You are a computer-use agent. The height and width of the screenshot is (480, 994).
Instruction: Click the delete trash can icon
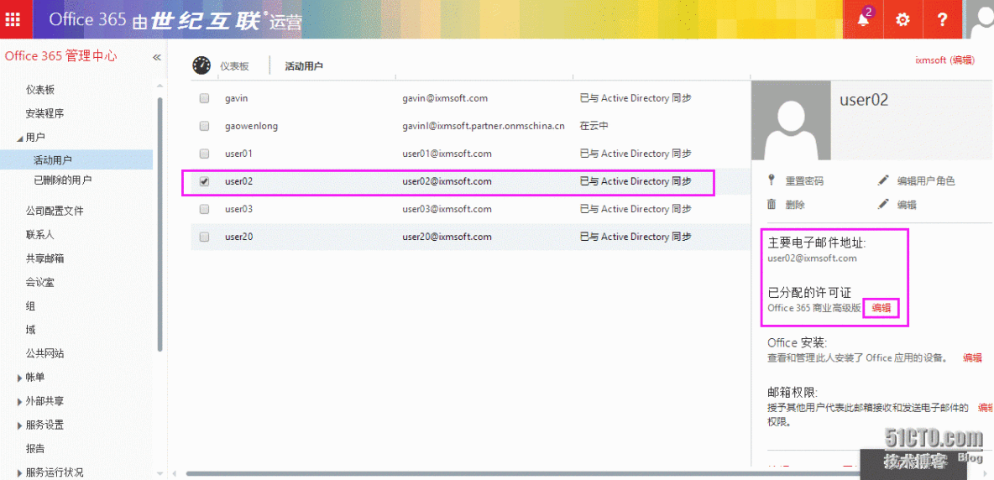click(772, 204)
